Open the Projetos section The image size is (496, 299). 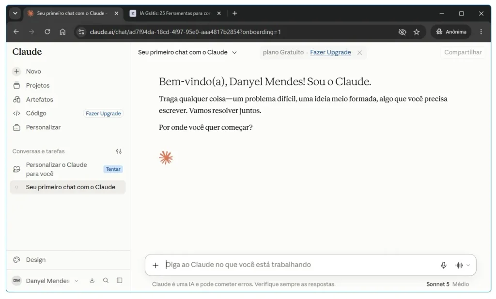pos(38,85)
